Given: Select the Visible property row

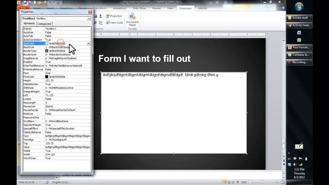Looking at the screenshot, I should 57,151.
